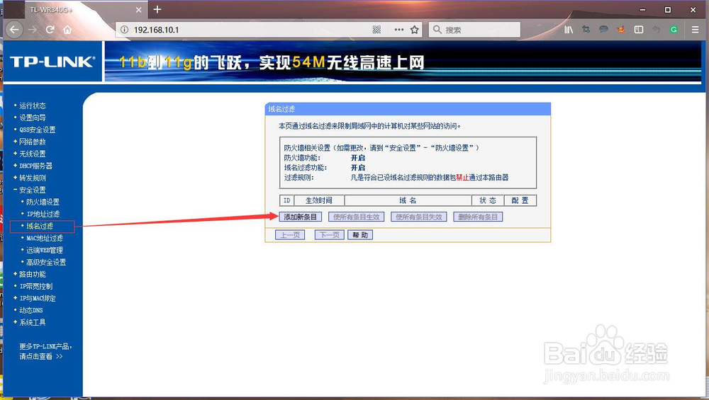The width and height of the screenshot is (709, 400).
Task: Open the hamburger application menu
Action: point(696,30)
